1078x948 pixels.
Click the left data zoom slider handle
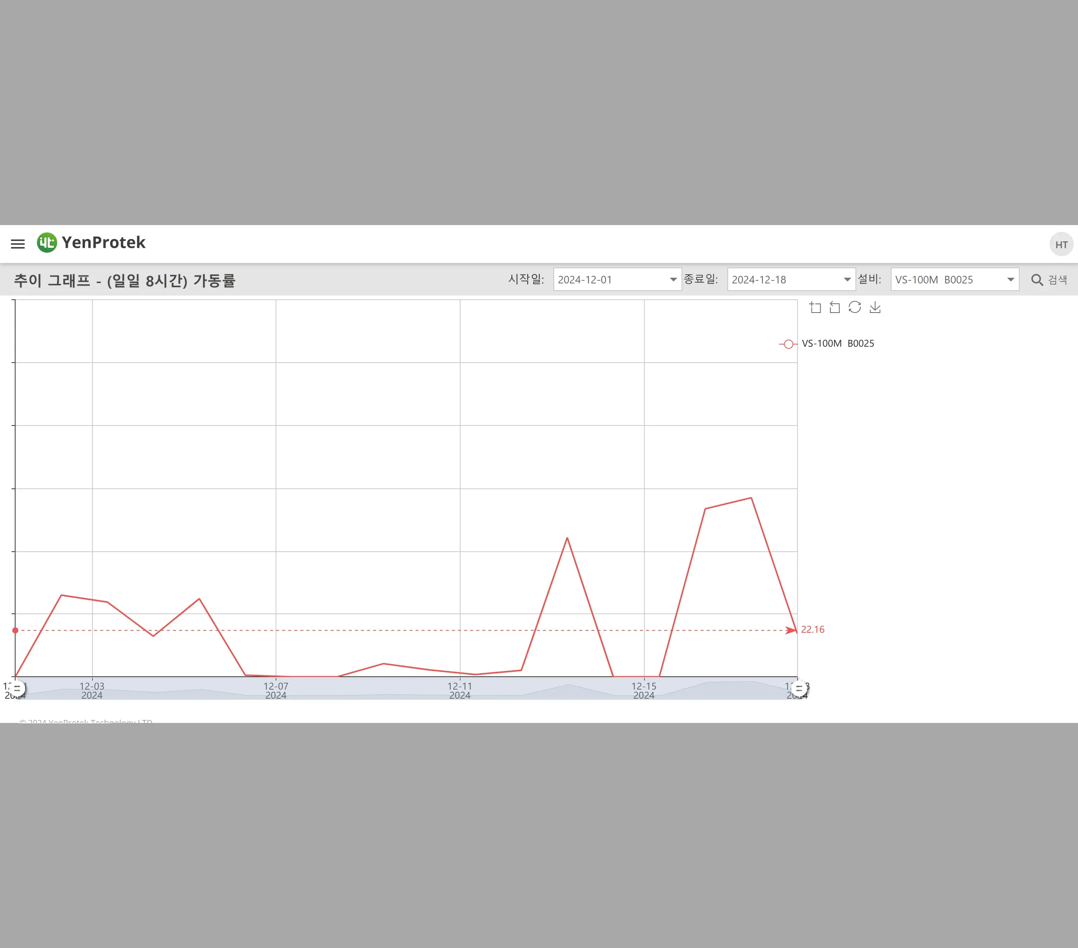[x=16, y=688]
